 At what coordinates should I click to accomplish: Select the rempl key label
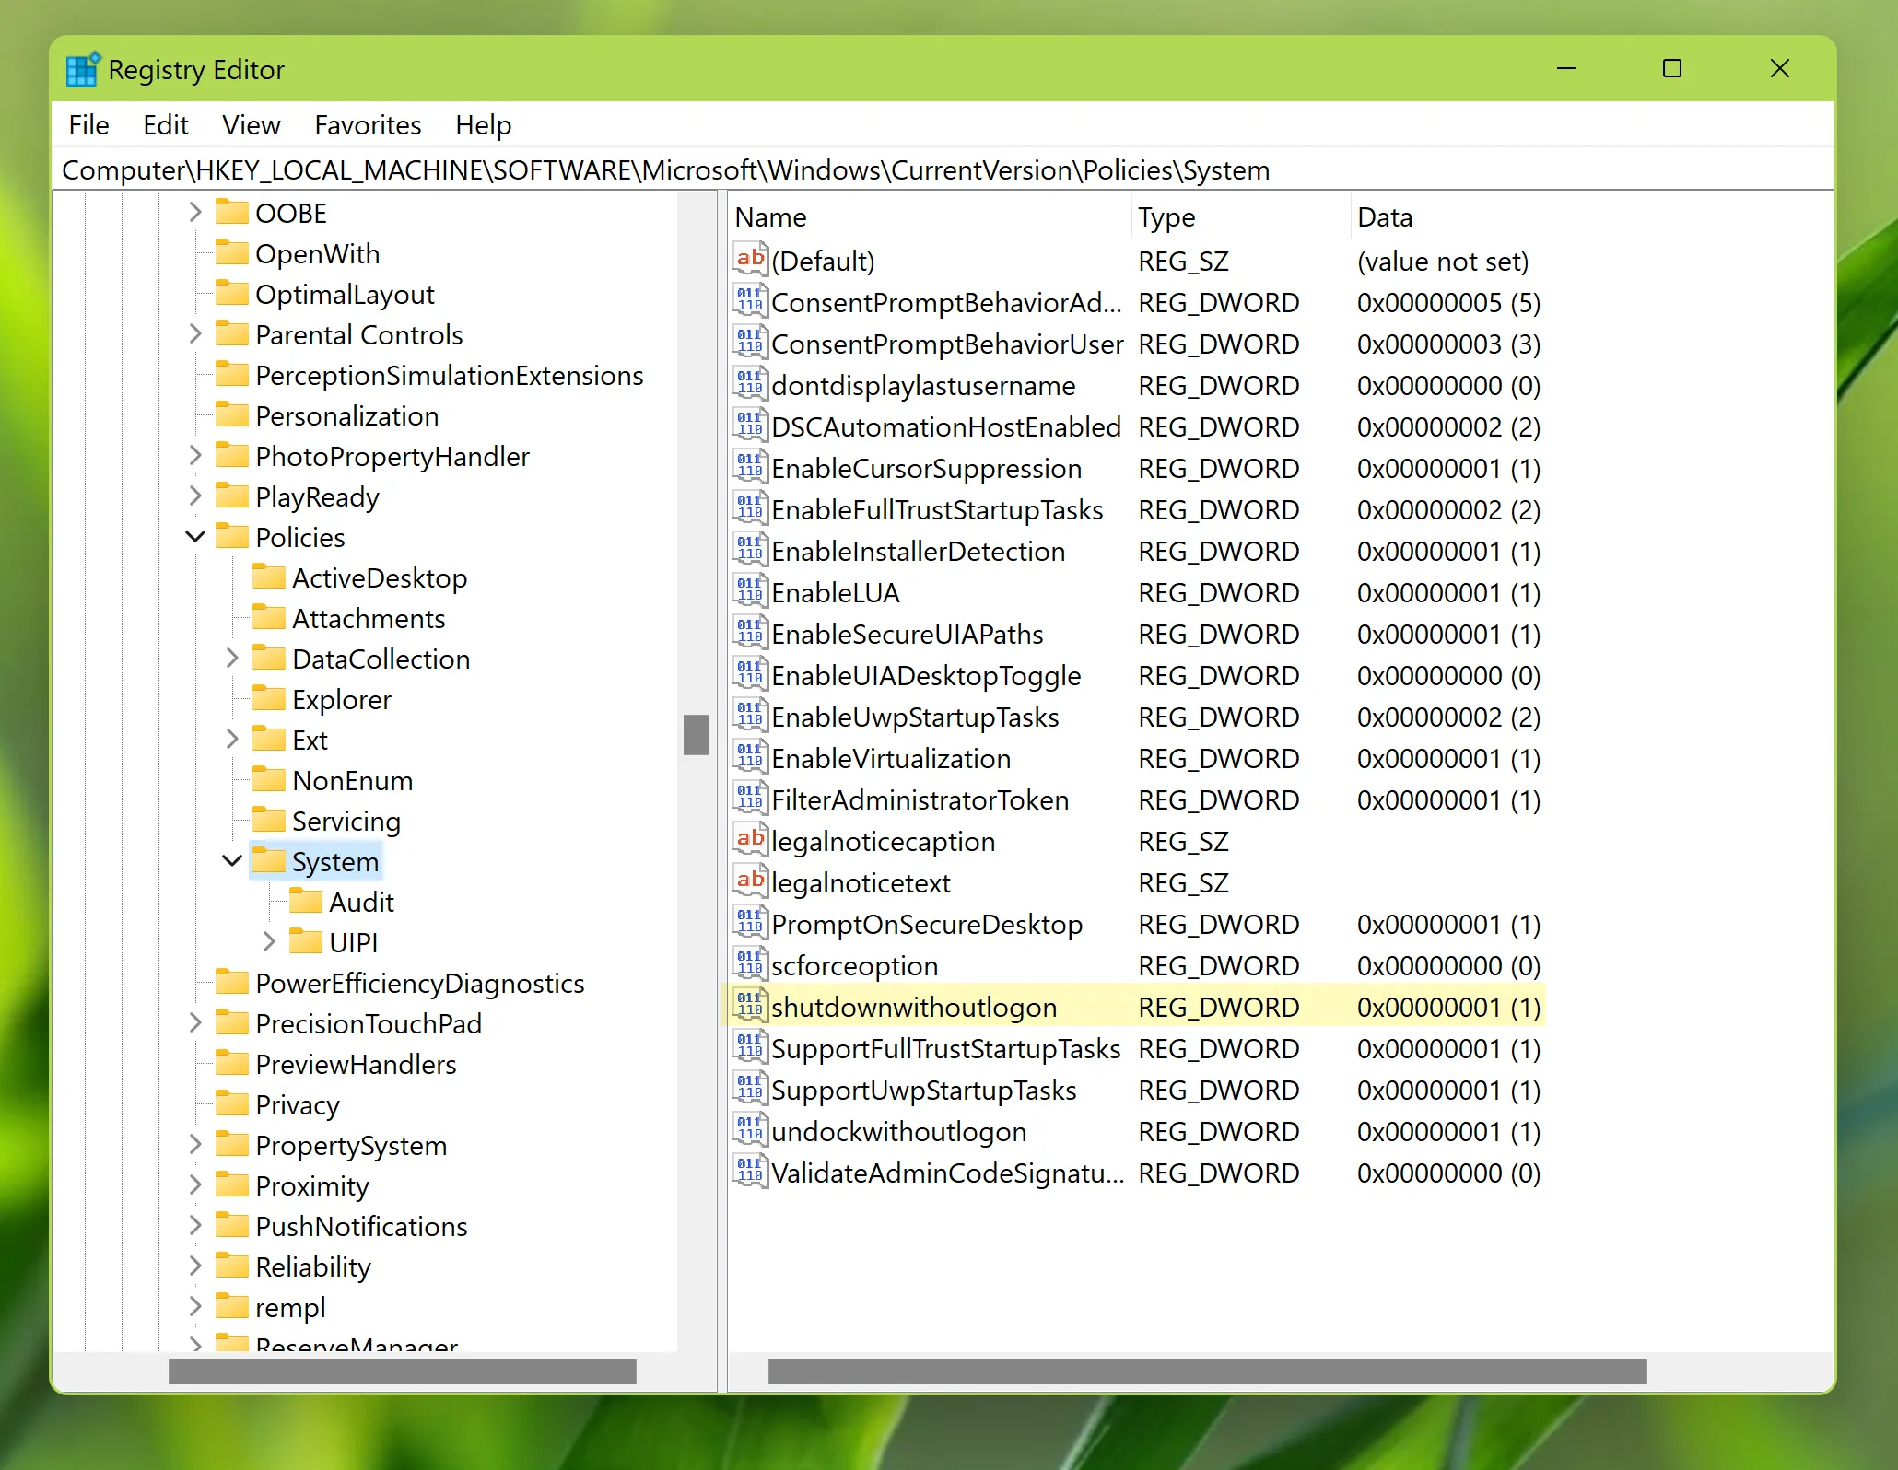[290, 1307]
